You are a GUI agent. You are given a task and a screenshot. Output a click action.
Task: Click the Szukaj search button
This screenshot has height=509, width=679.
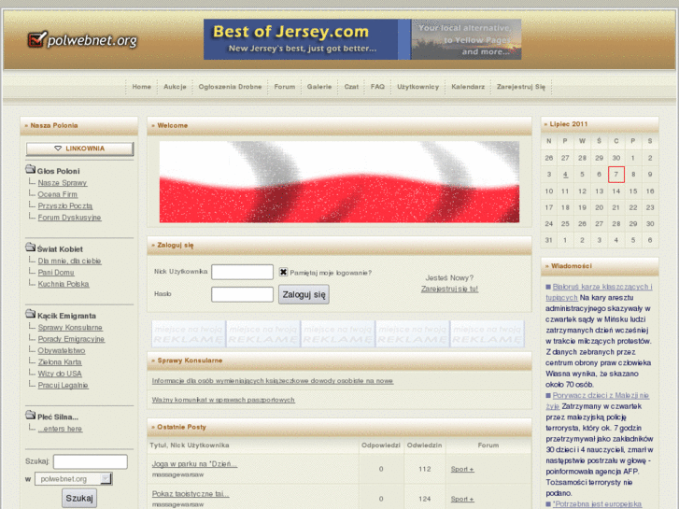[79, 498]
